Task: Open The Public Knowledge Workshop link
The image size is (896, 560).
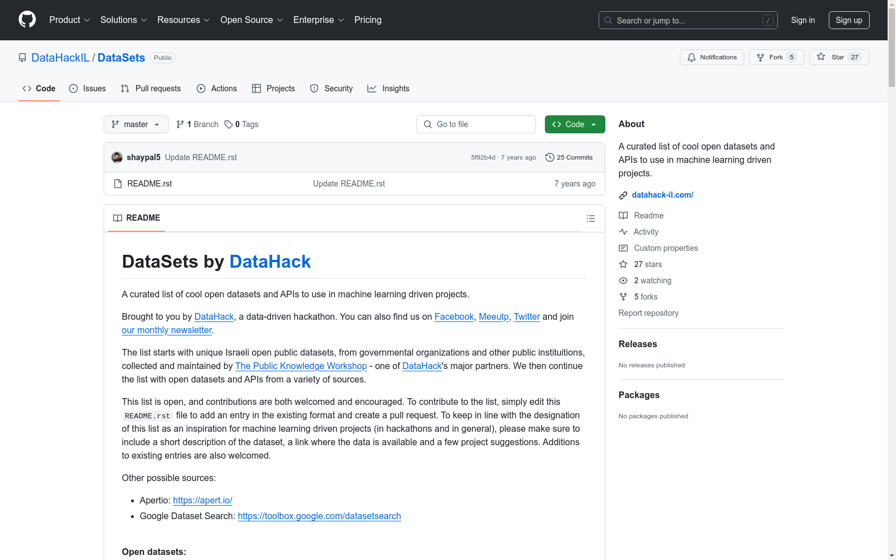Action: (301, 366)
